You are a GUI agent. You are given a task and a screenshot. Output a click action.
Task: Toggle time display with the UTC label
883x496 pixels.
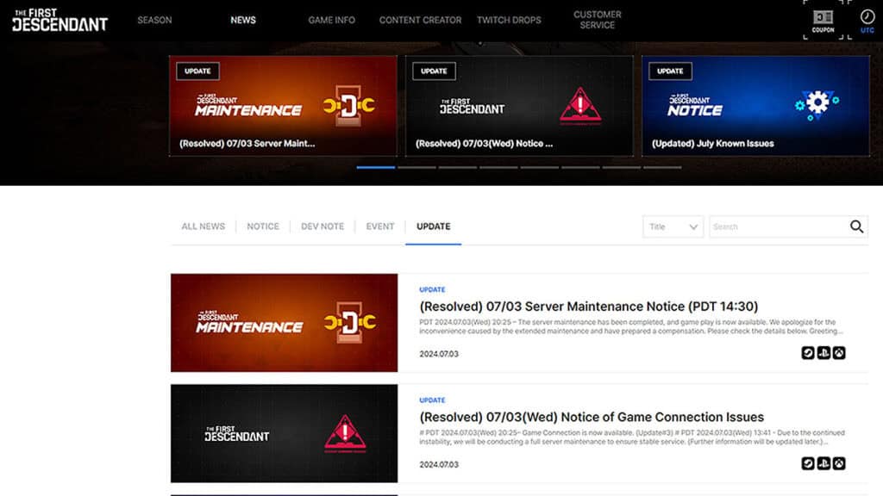point(867,28)
